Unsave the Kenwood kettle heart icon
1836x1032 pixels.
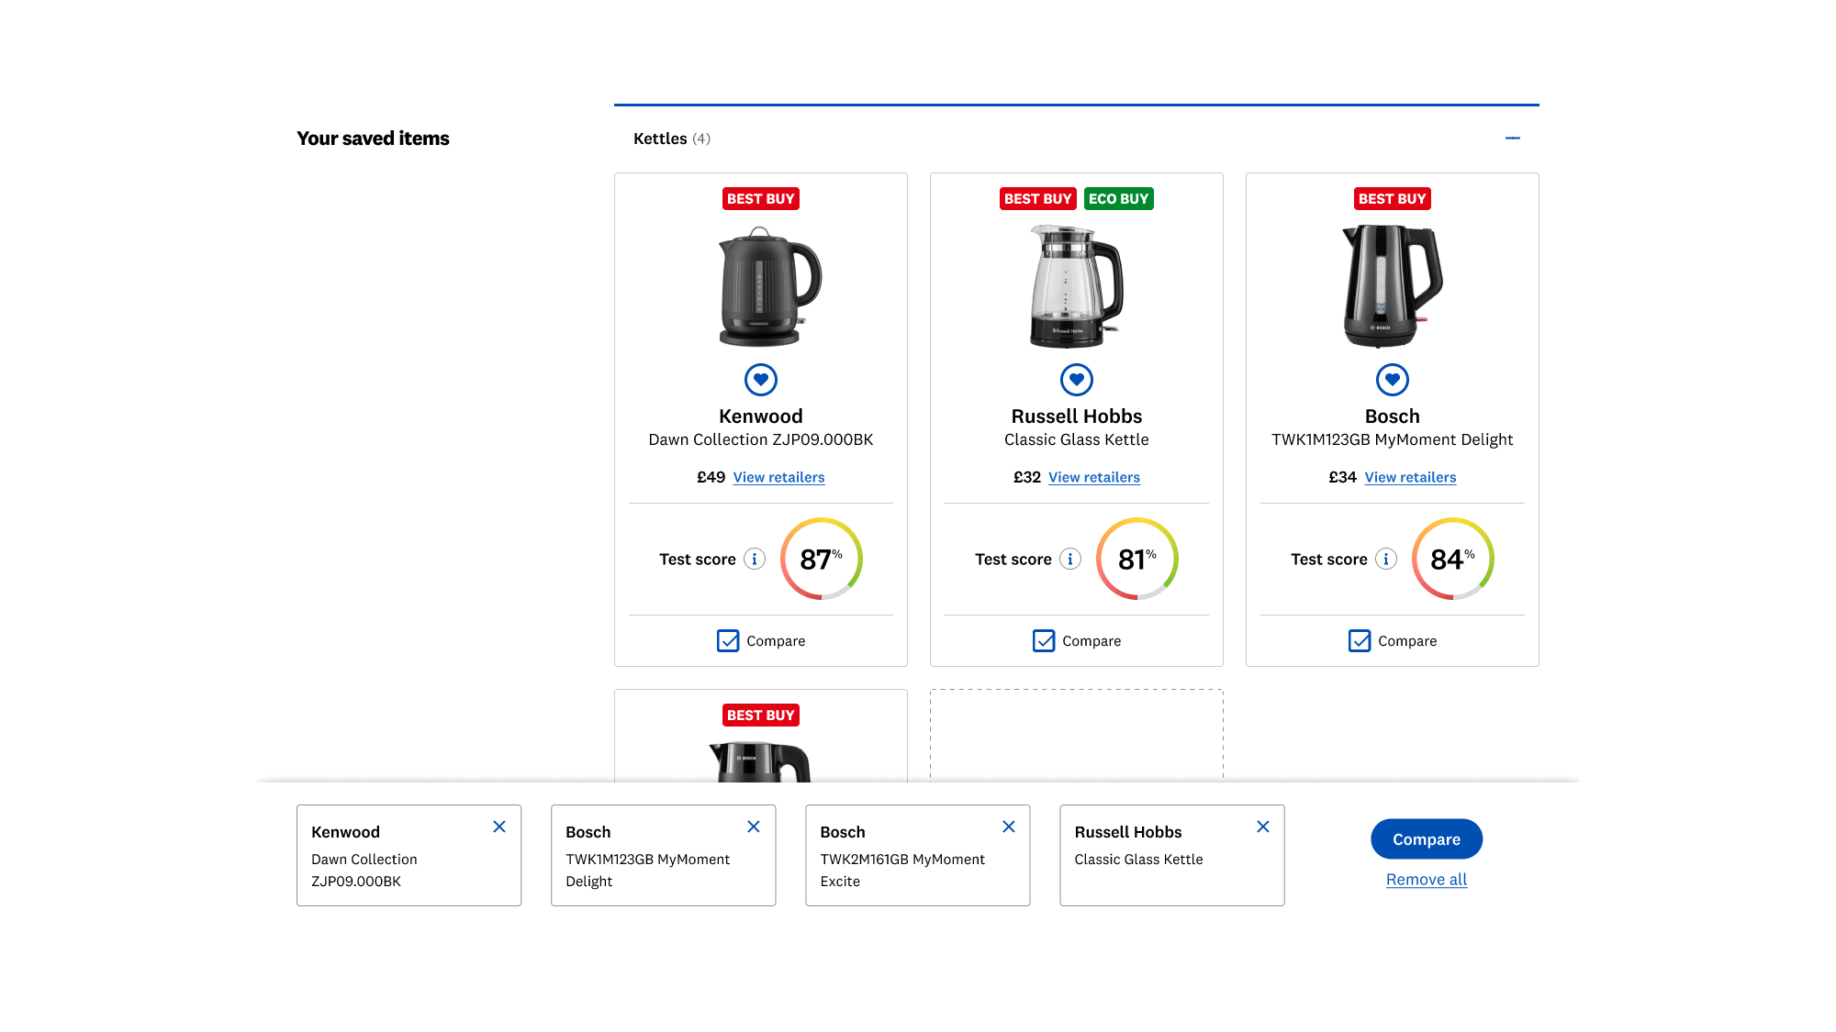(760, 379)
